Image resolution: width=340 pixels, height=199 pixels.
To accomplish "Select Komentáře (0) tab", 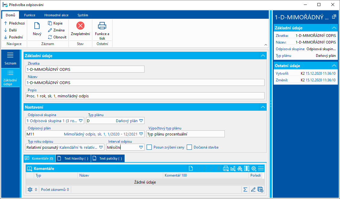I will [39, 158].
